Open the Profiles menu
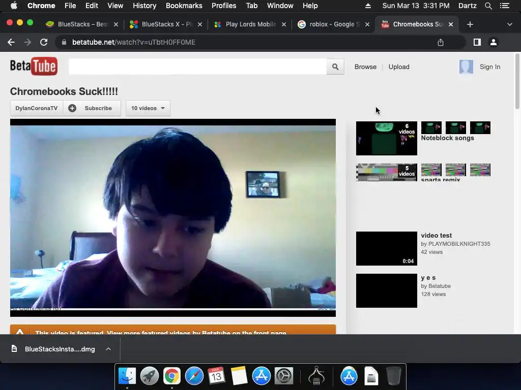The height and width of the screenshot is (390, 521). (224, 6)
